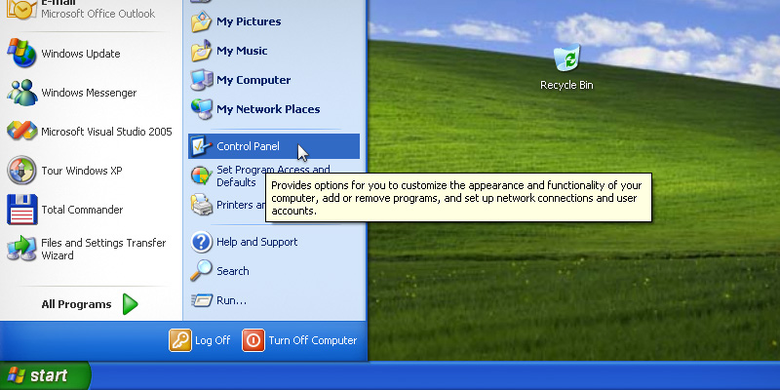Click the My Computer icon

(202, 80)
